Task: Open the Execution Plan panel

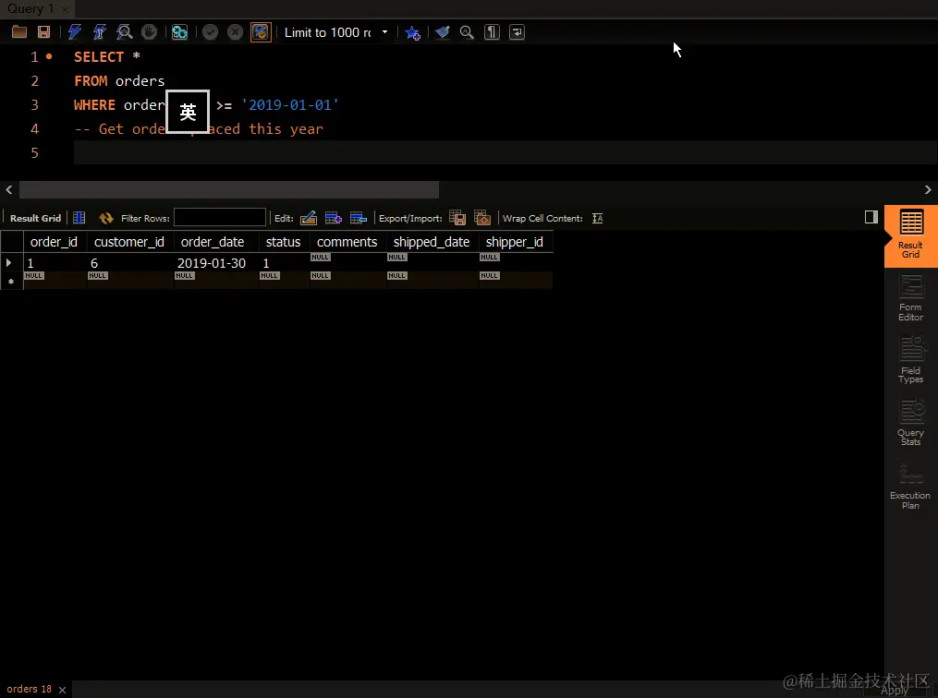Action: tap(910, 487)
